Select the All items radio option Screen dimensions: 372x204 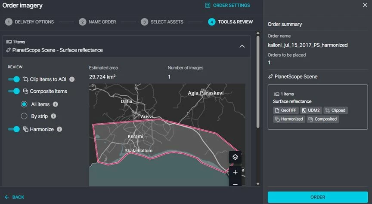coord(24,104)
